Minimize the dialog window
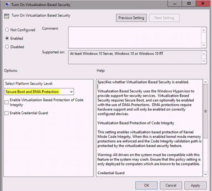This screenshot has height=191, width=212. click(x=175, y=4)
